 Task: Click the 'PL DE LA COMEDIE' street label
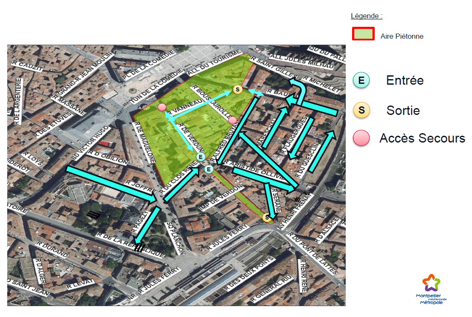coord(148,66)
